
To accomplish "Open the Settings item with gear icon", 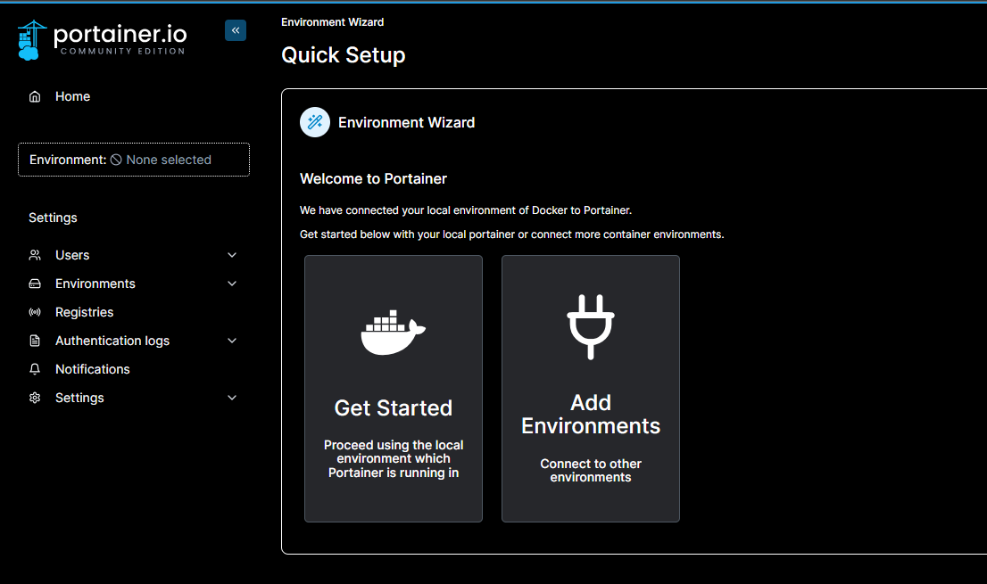I will tap(79, 398).
